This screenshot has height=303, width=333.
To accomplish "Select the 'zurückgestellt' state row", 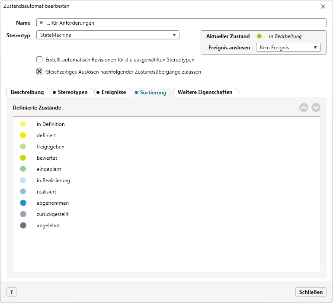I will pyautogui.click(x=52, y=214).
